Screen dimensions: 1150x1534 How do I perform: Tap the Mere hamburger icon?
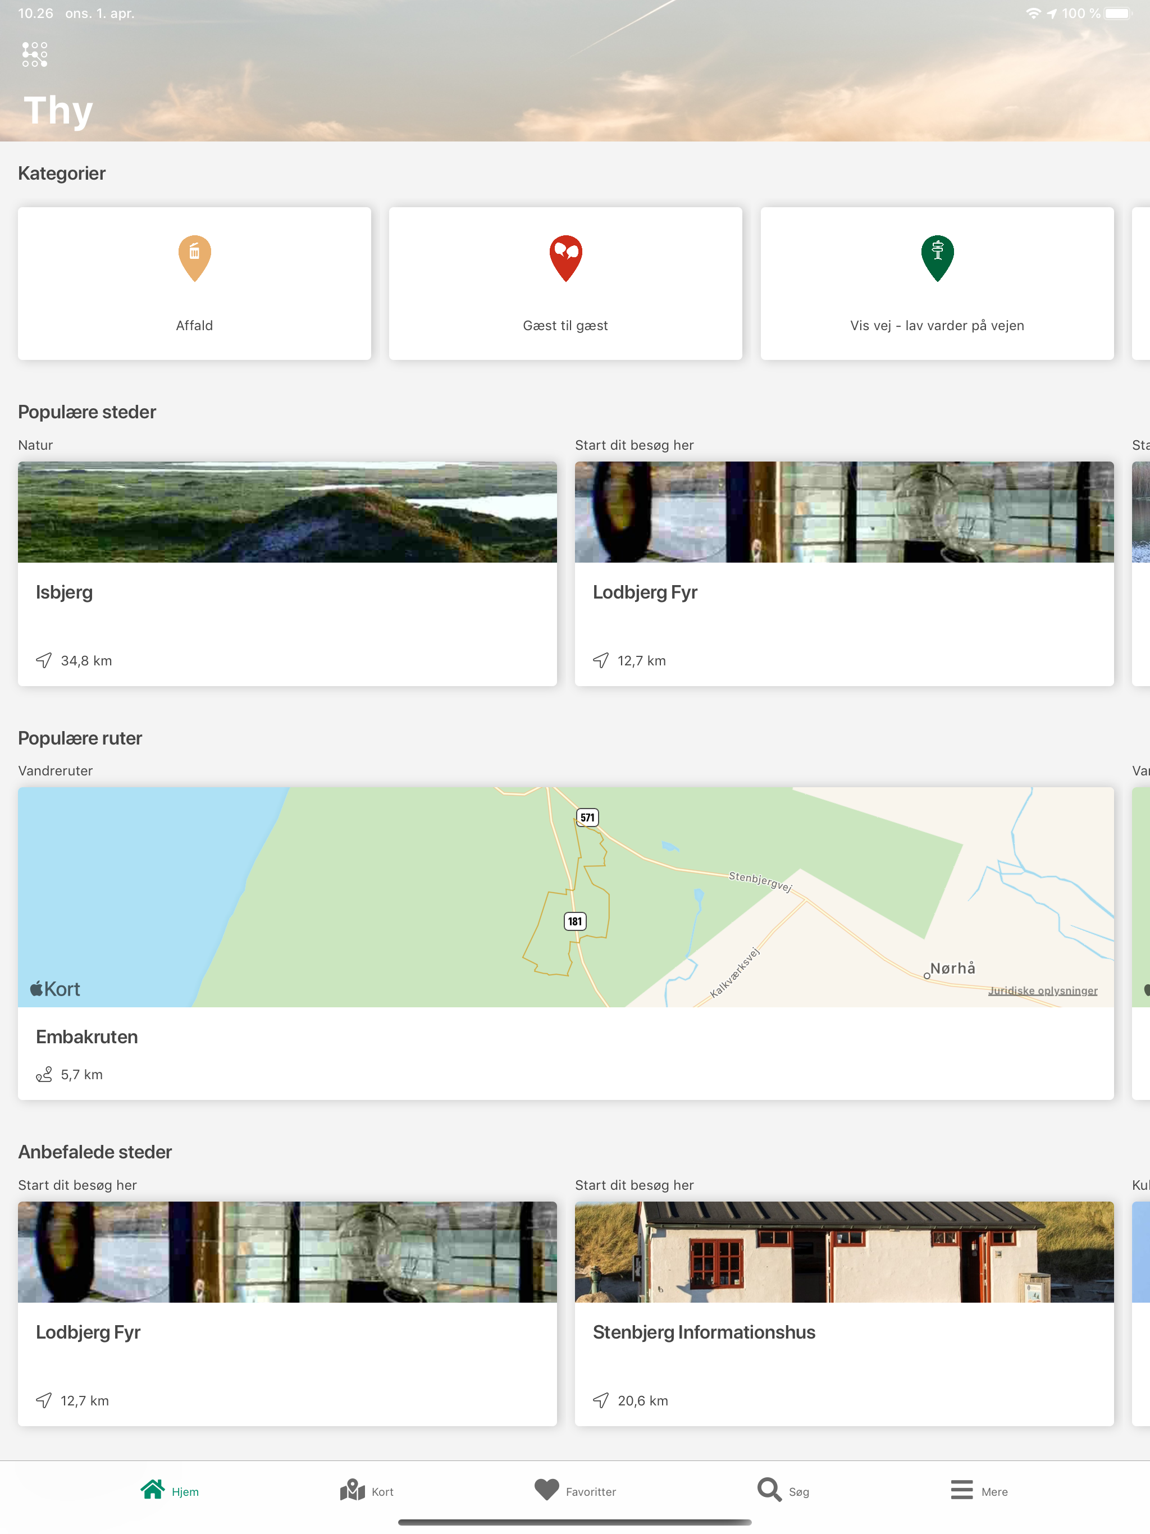click(961, 1489)
